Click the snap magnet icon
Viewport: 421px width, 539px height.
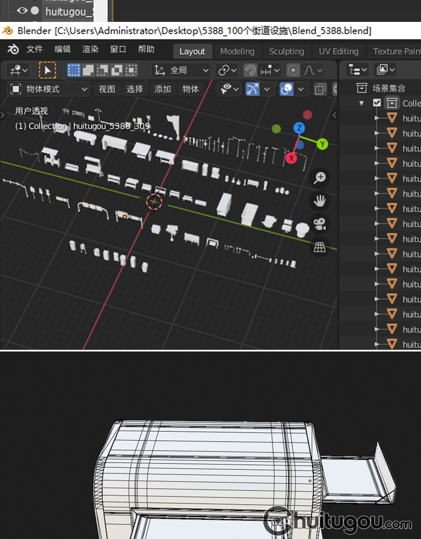(250, 70)
